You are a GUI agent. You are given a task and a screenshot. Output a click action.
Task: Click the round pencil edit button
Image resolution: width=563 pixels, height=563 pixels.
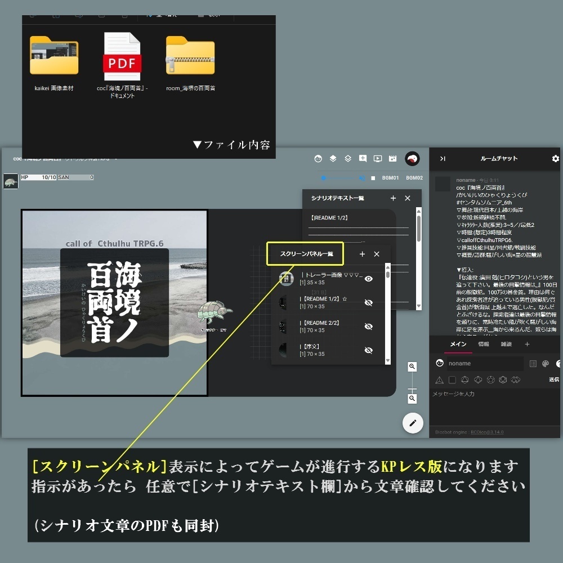pyautogui.click(x=413, y=423)
